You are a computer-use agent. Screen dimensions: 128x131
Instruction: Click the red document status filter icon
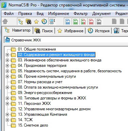(x=91, y=21)
